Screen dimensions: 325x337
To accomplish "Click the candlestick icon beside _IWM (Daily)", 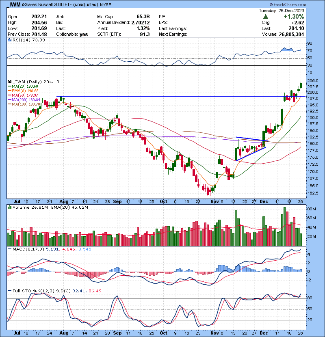I will click(10, 82).
